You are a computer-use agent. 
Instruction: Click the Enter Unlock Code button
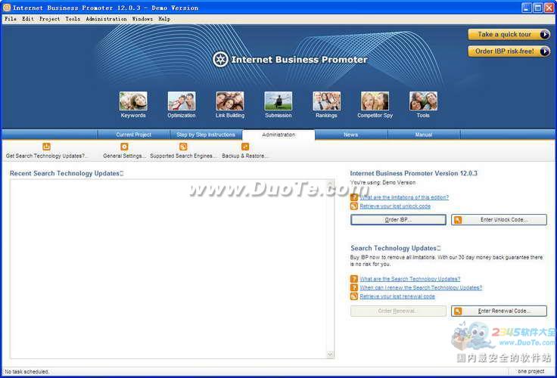499,220
